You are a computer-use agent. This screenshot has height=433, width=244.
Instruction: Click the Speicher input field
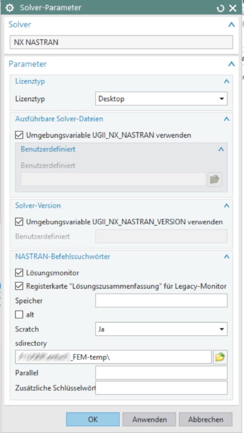coord(161,300)
